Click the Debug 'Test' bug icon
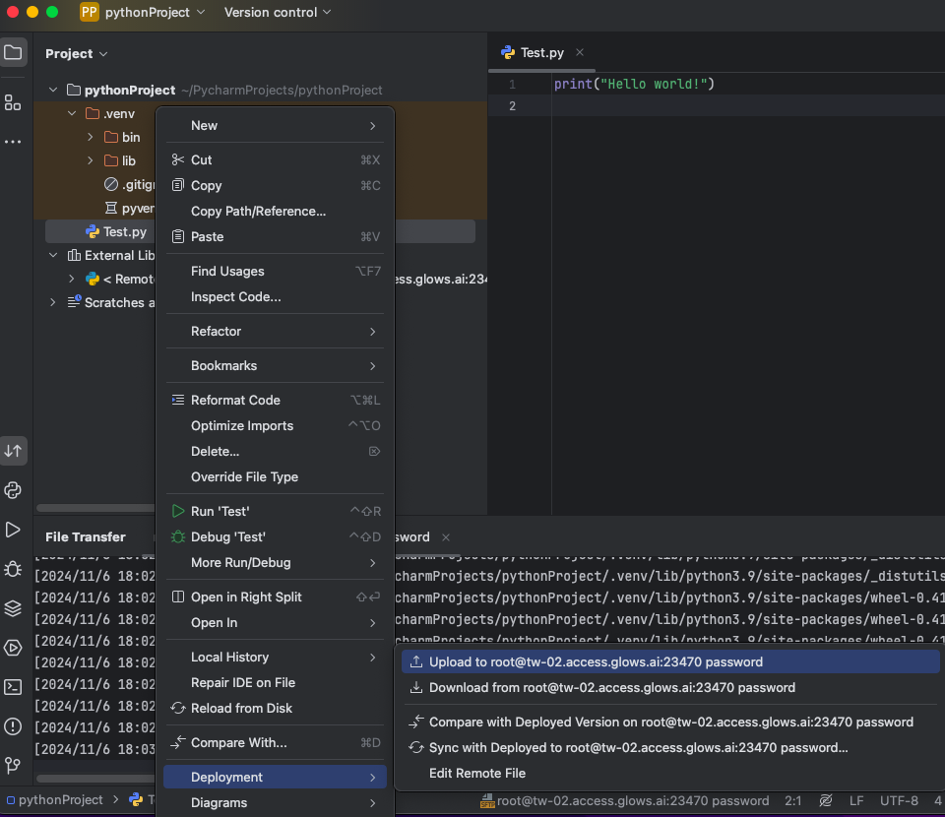 click(x=178, y=536)
